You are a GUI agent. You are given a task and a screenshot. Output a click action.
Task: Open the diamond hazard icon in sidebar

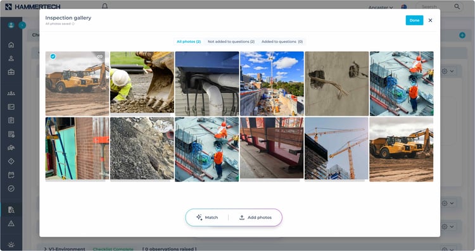pyautogui.click(x=11, y=161)
